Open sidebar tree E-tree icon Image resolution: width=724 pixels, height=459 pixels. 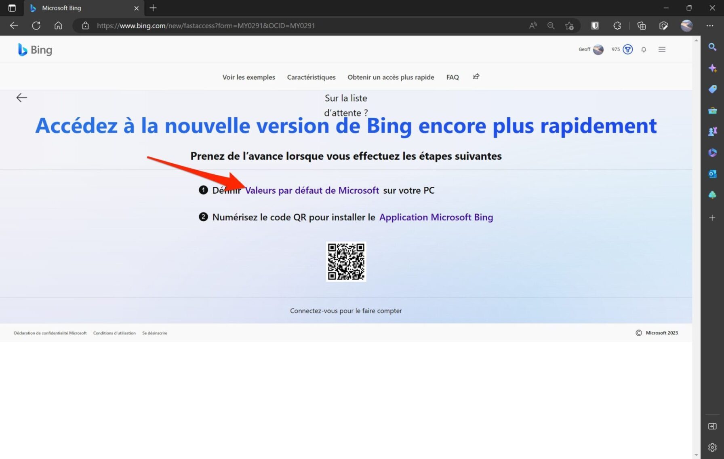click(712, 195)
